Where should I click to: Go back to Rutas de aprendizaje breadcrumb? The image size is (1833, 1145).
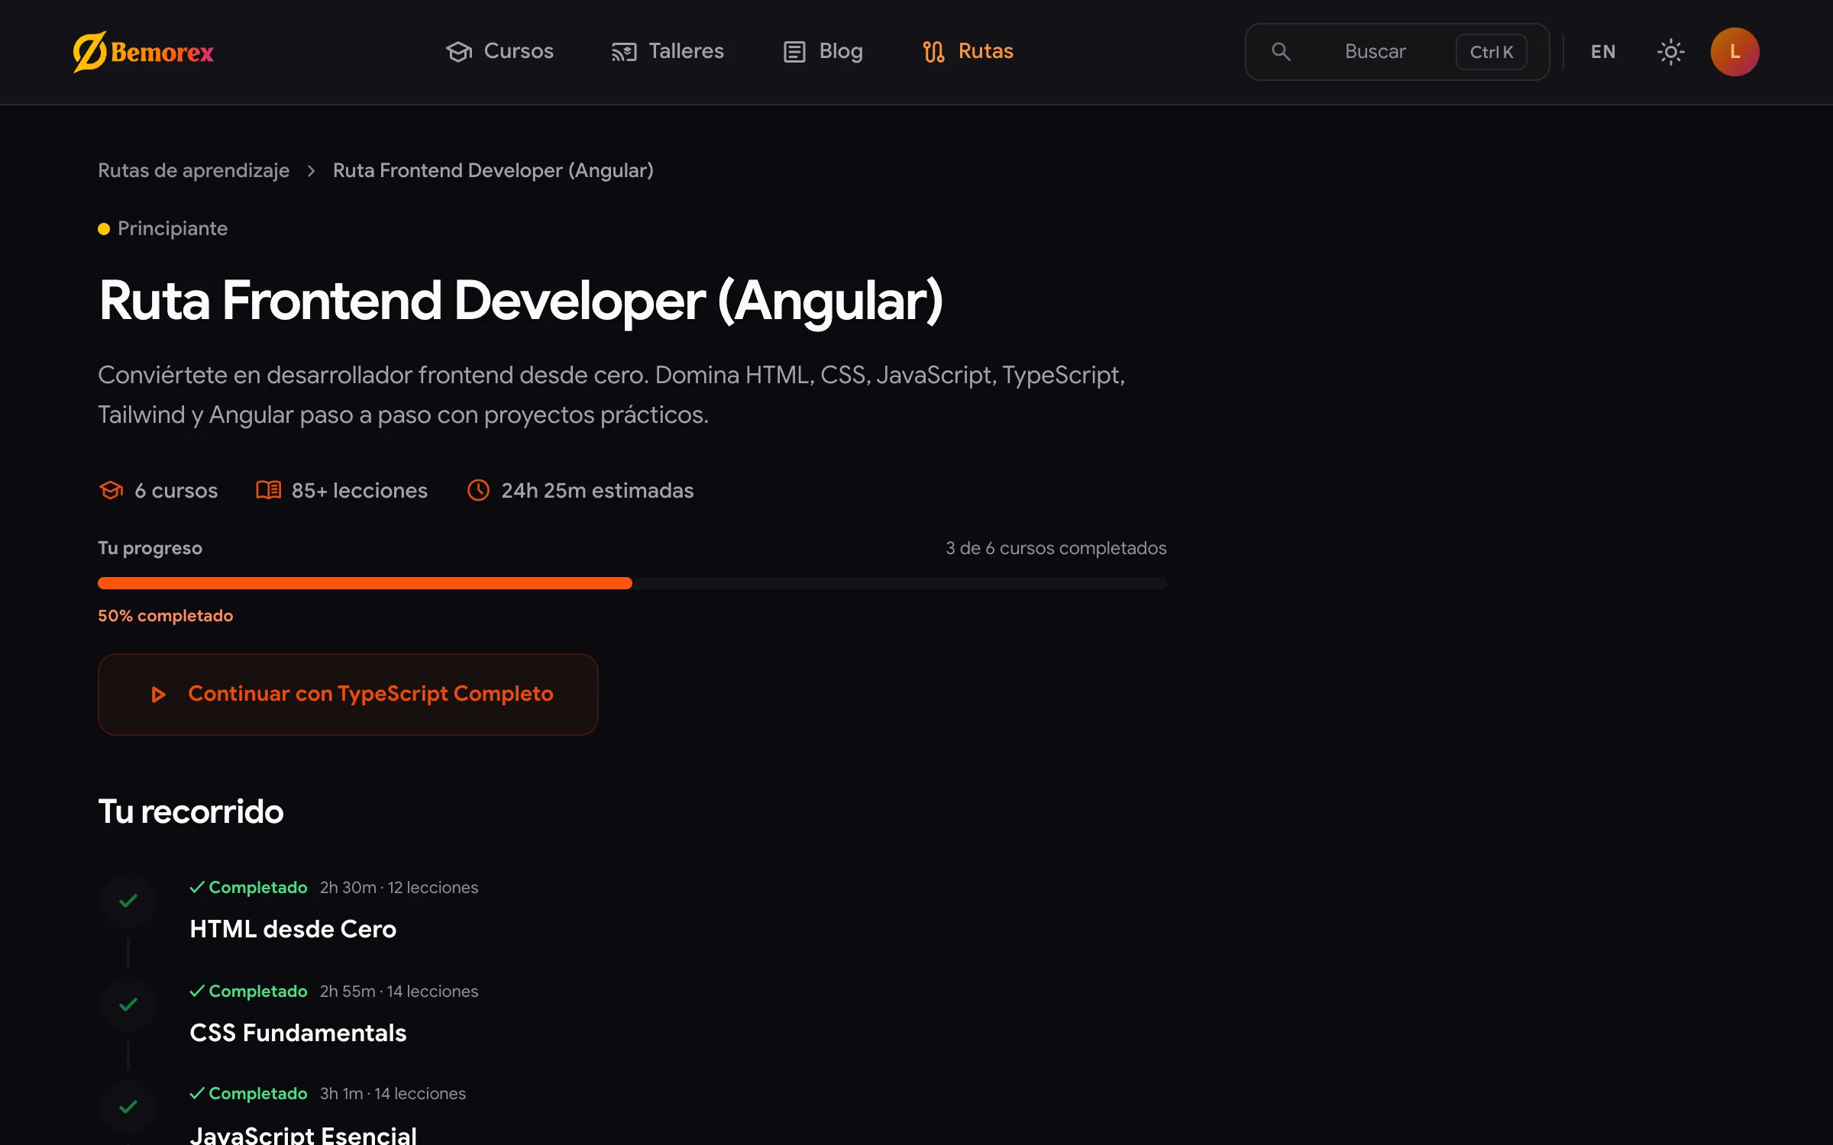click(x=194, y=170)
